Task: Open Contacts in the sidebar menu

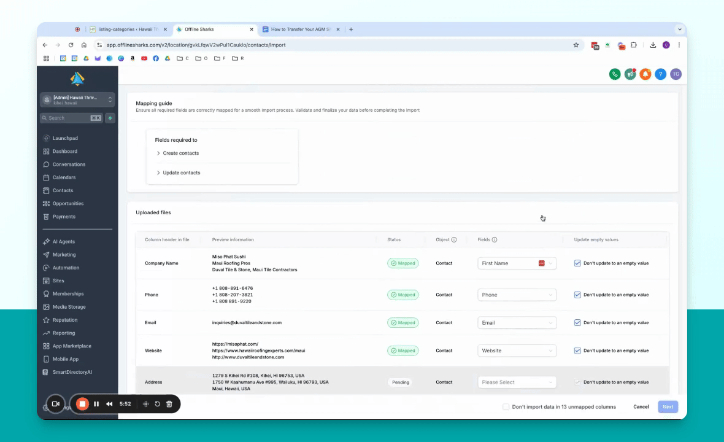Action: pos(63,190)
